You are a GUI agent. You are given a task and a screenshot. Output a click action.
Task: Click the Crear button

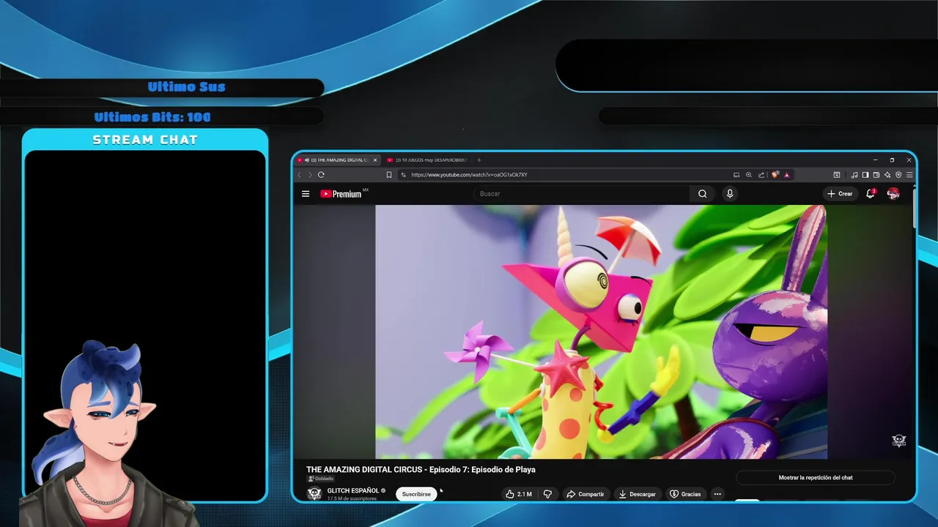[840, 194]
